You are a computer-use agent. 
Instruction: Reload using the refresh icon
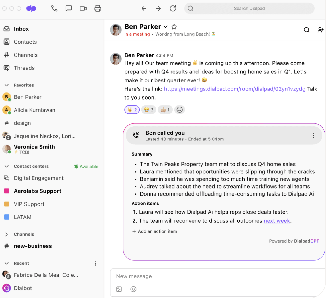point(173,9)
